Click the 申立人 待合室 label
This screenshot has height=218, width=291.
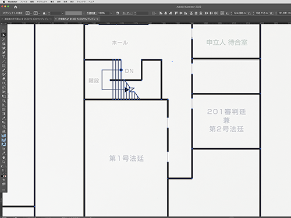[x=227, y=42]
